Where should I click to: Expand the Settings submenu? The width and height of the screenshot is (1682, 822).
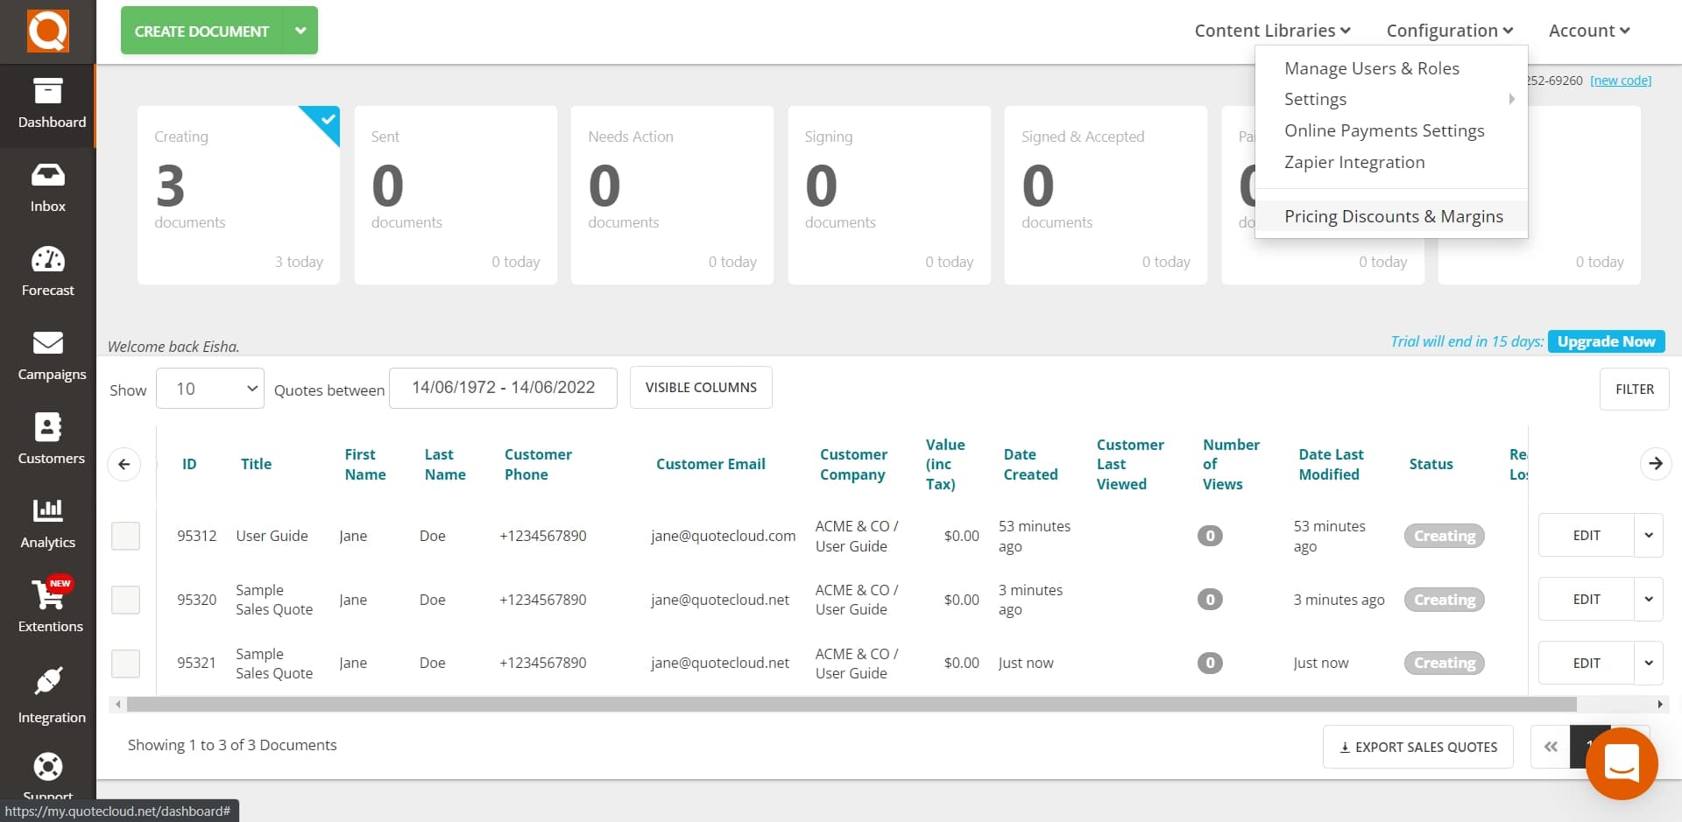click(1315, 99)
